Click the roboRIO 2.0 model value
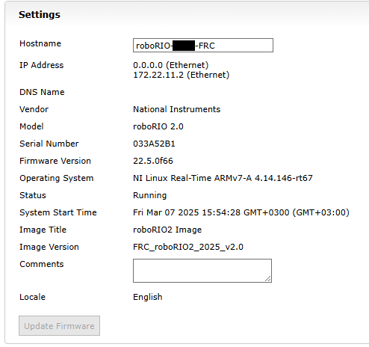This screenshot has width=369, height=347. point(158,126)
